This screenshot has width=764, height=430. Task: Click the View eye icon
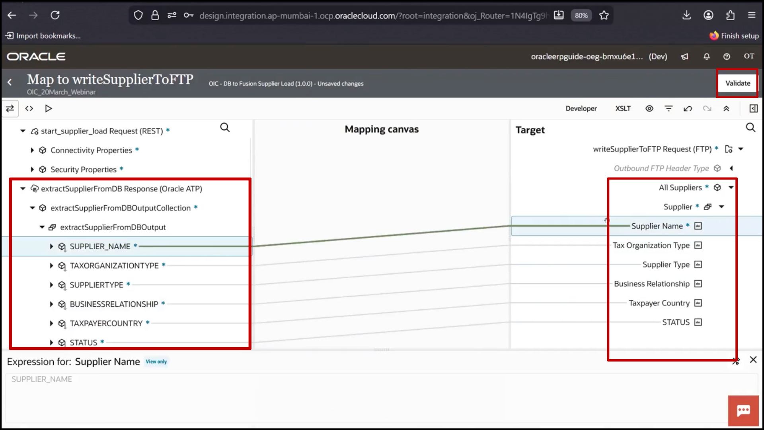(649, 108)
